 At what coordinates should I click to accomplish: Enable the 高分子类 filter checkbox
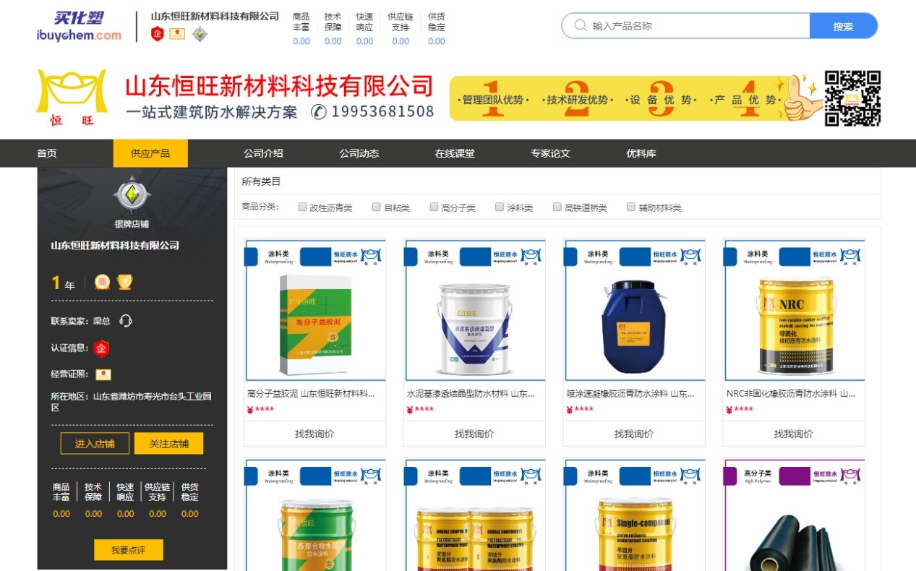pos(434,207)
